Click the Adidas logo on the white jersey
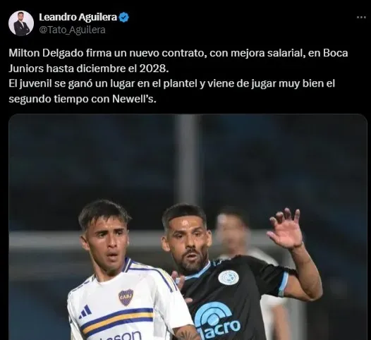Screen dimensions: 371x340 click(85, 312)
